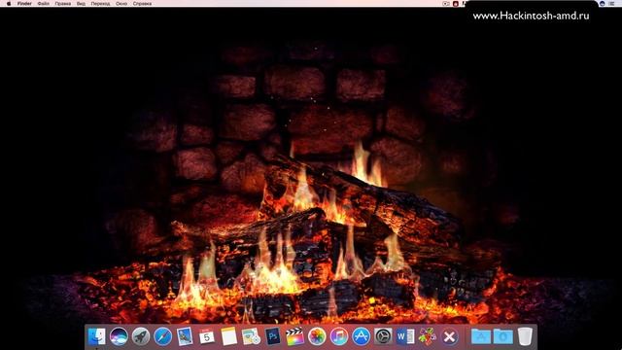Open the Вид menu
The width and height of the screenshot is (622, 350).
coord(81,4)
